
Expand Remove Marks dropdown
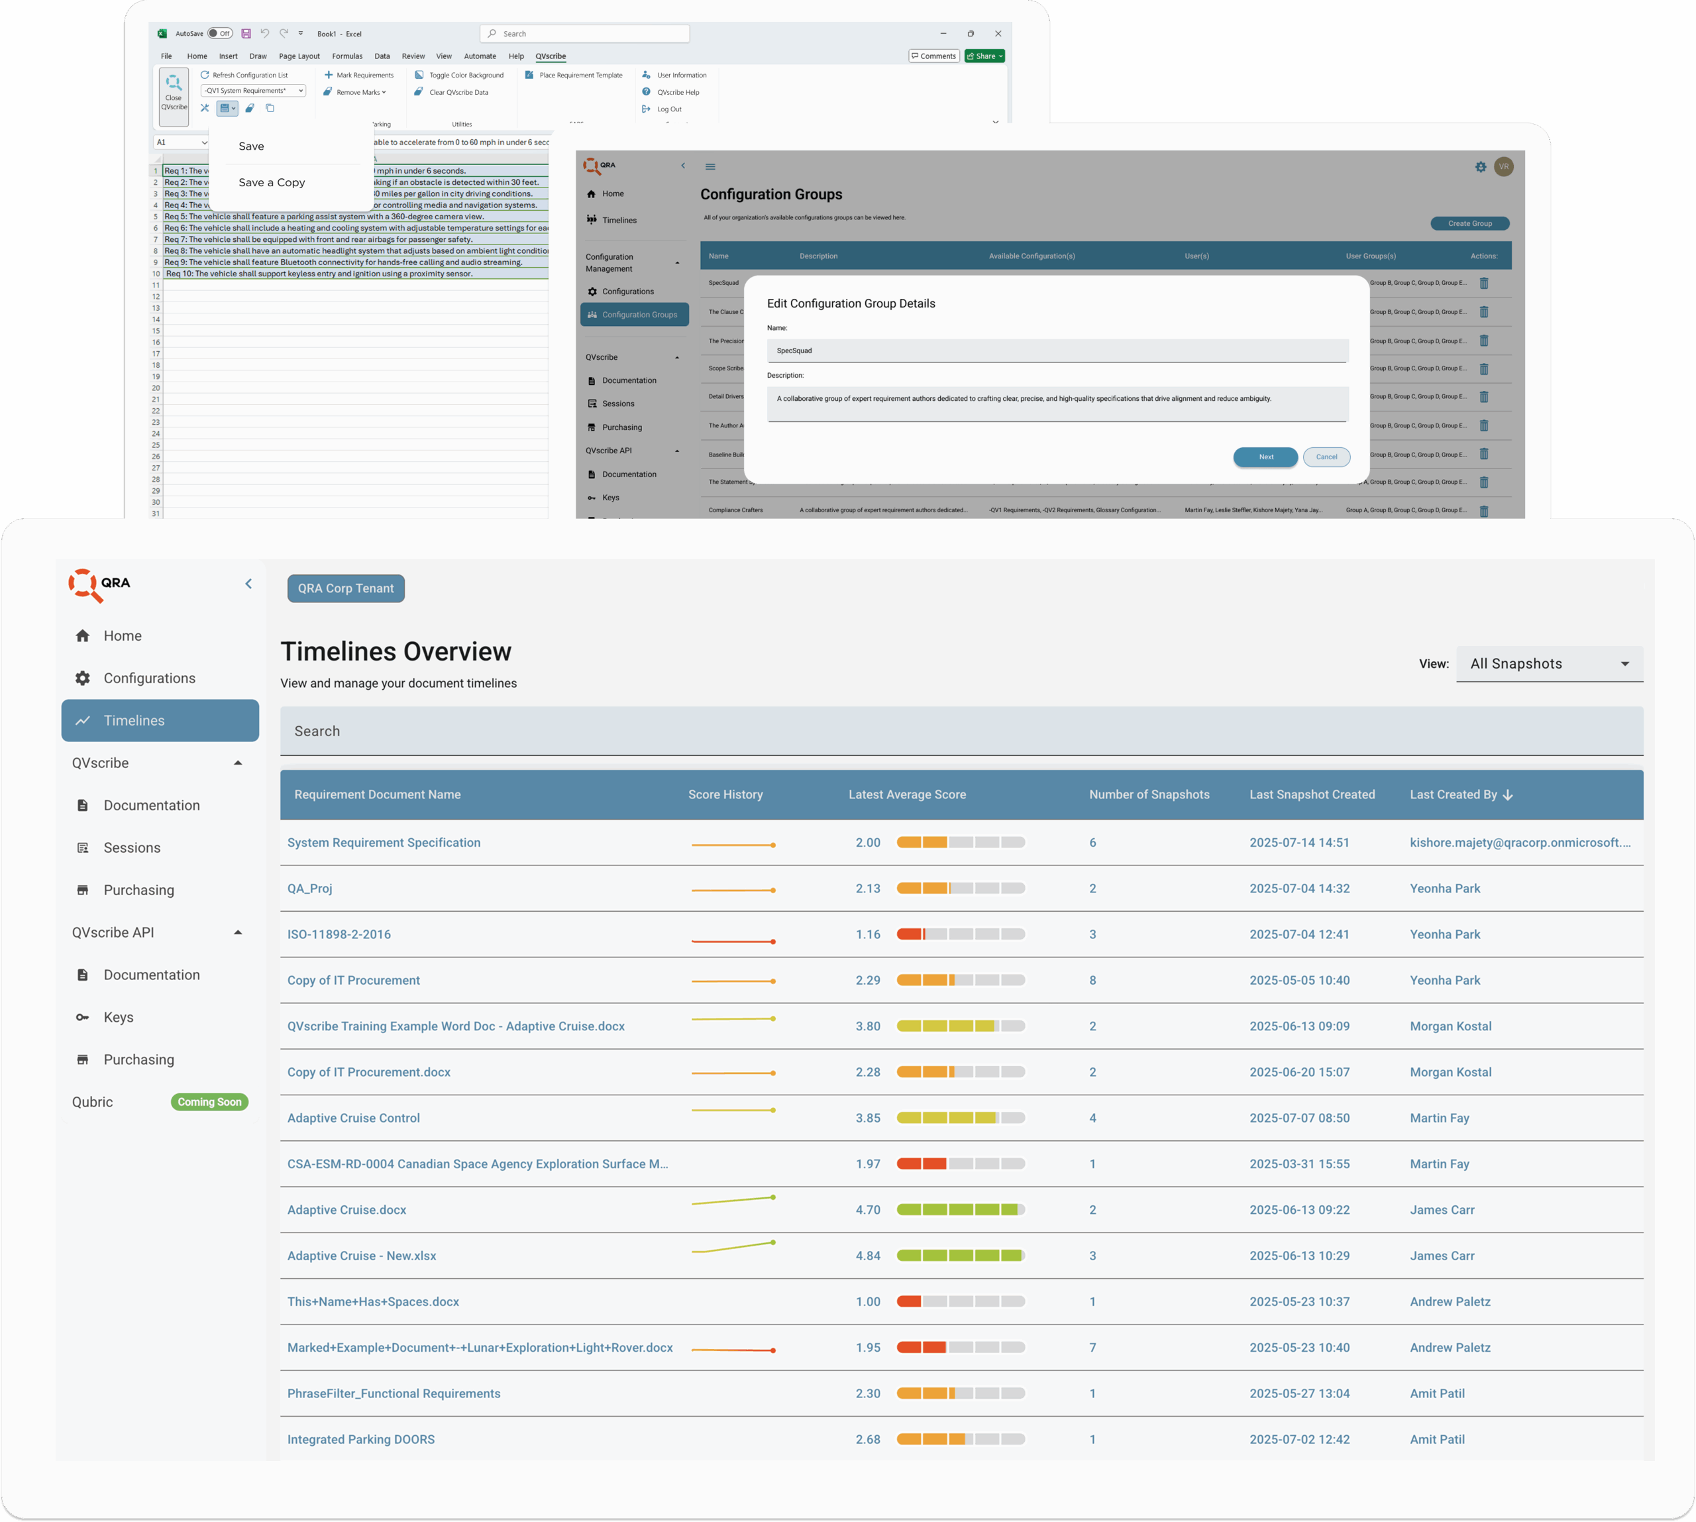tap(355, 92)
